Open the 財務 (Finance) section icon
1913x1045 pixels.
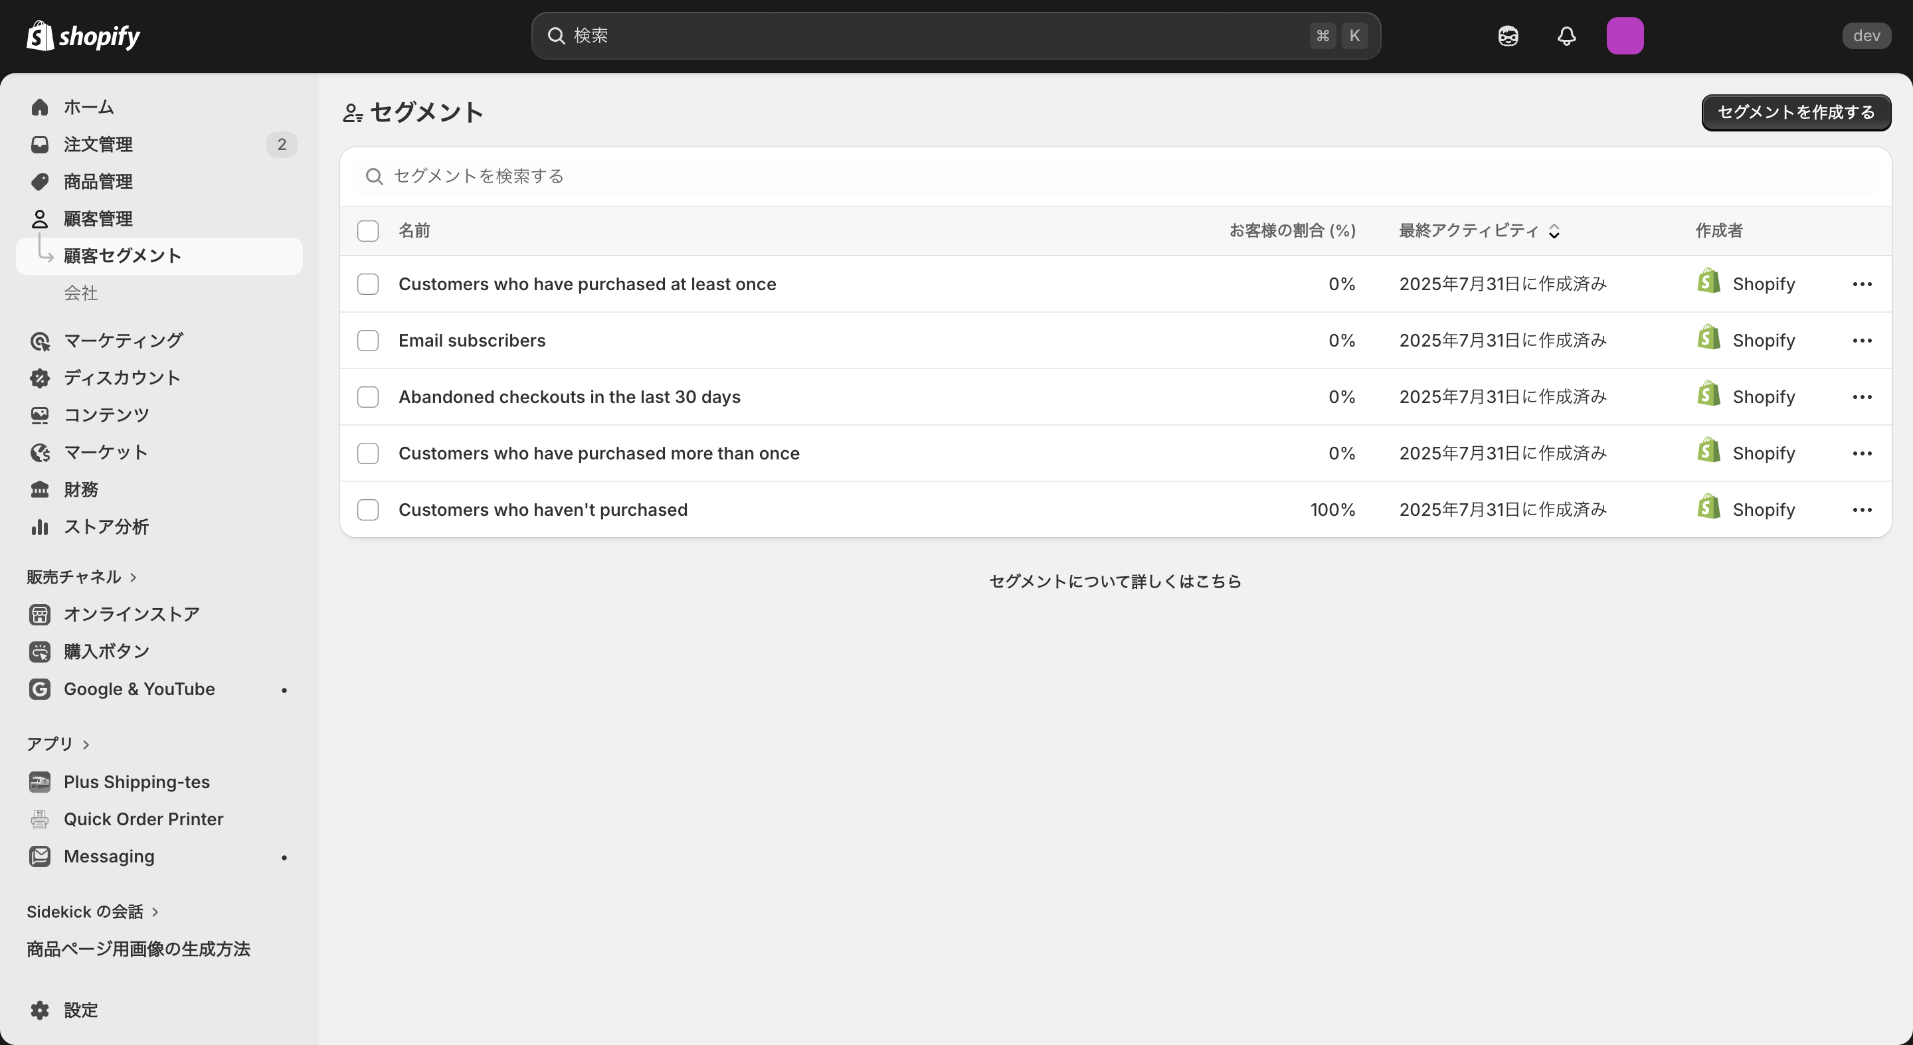tap(39, 489)
